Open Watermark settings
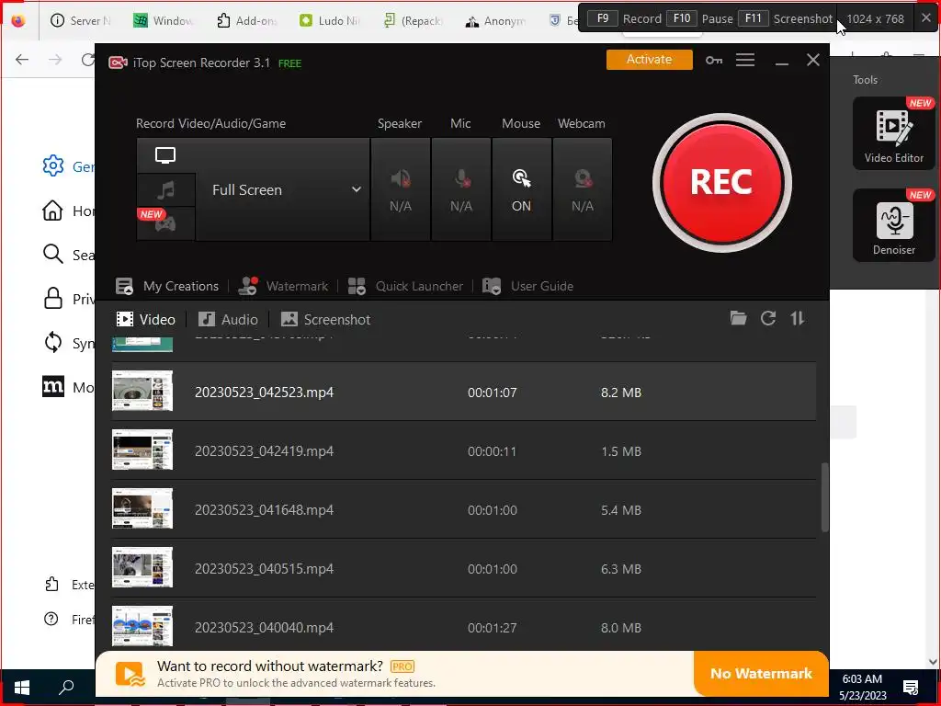941x706 pixels. (x=283, y=287)
